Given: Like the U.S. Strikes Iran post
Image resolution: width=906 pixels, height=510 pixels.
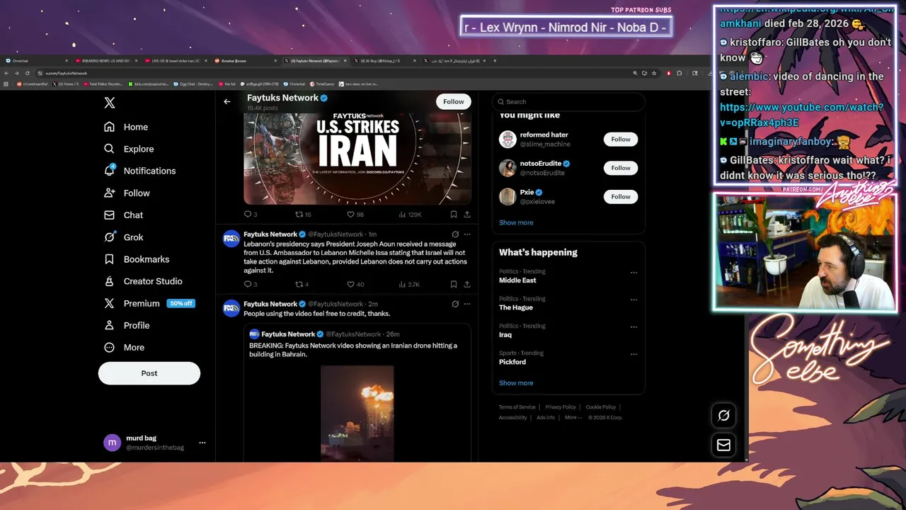Looking at the screenshot, I should (355, 214).
